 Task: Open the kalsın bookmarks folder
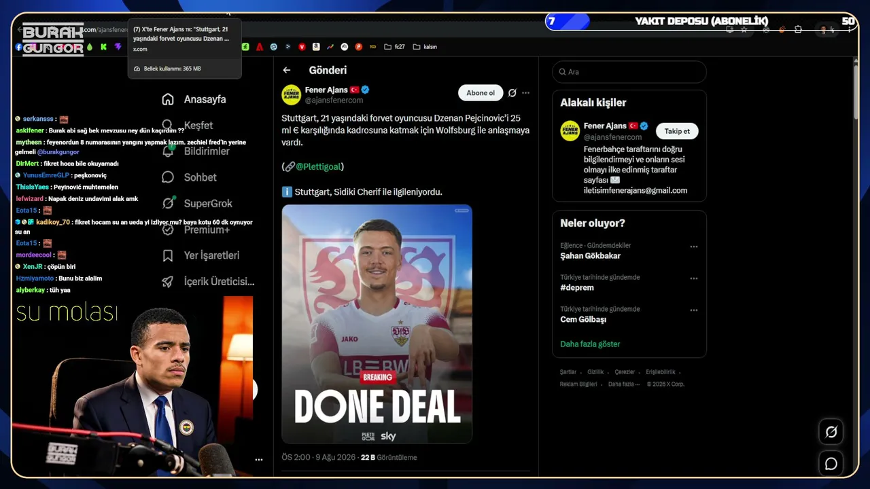[425, 47]
